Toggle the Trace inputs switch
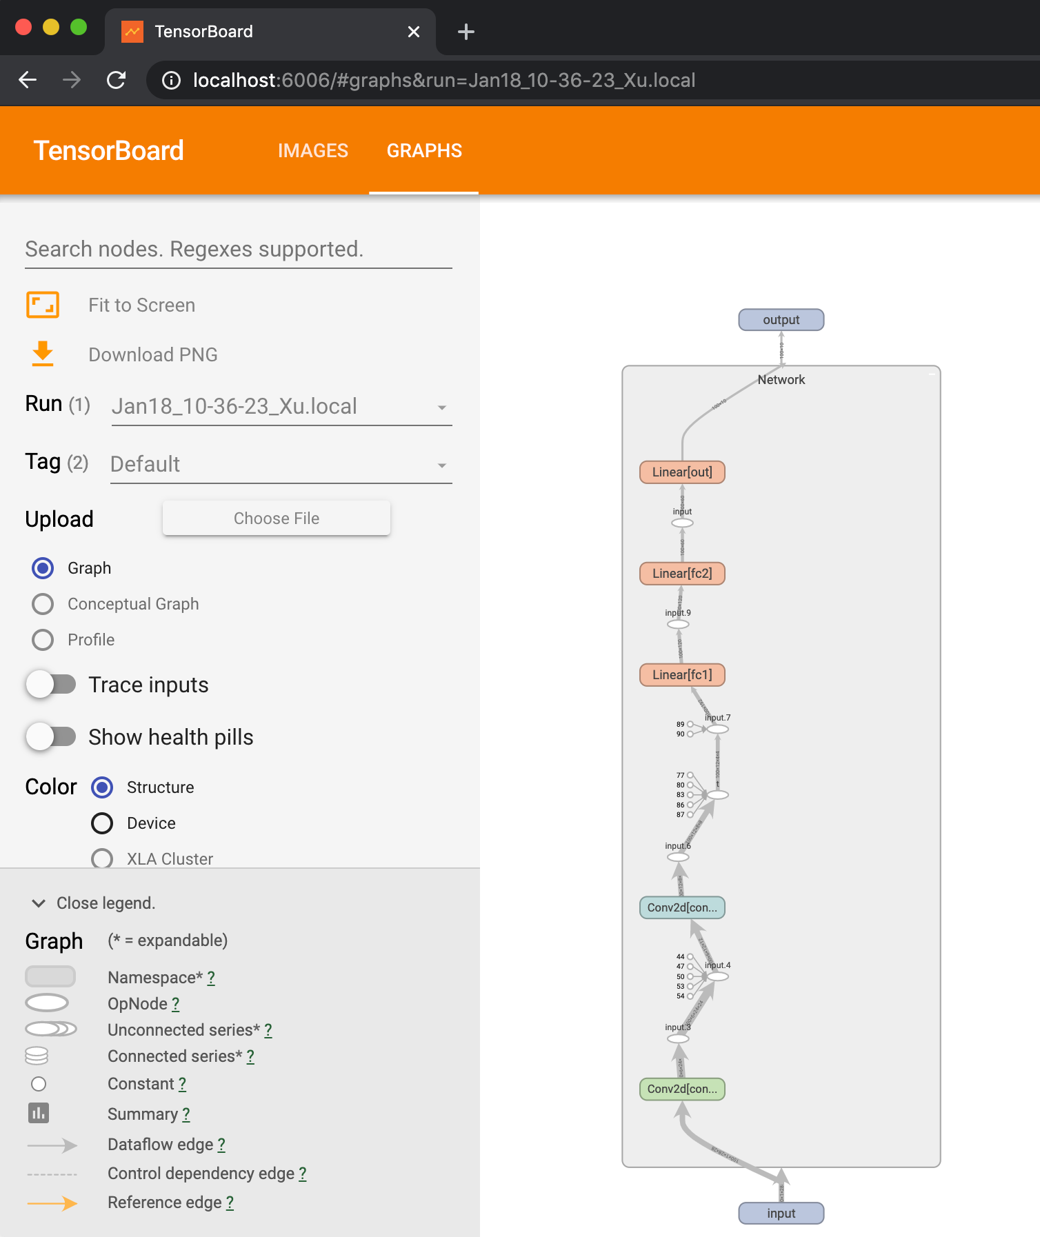 (52, 684)
